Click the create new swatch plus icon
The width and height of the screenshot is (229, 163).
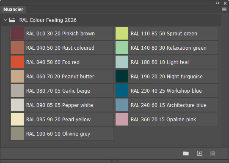point(199,153)
